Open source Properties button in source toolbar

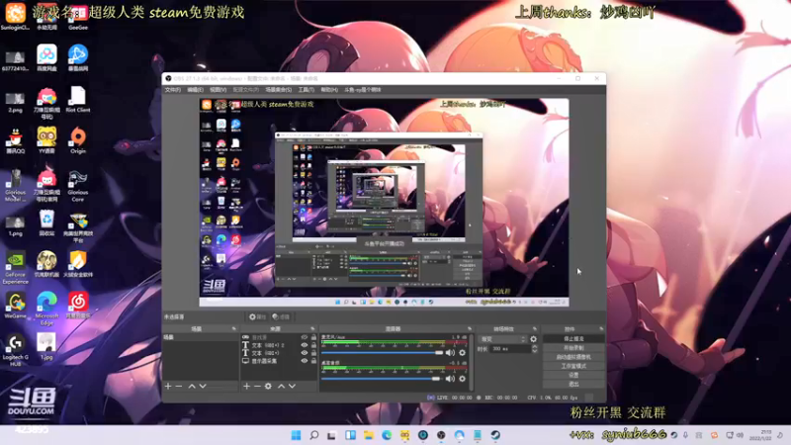(257, 316)
